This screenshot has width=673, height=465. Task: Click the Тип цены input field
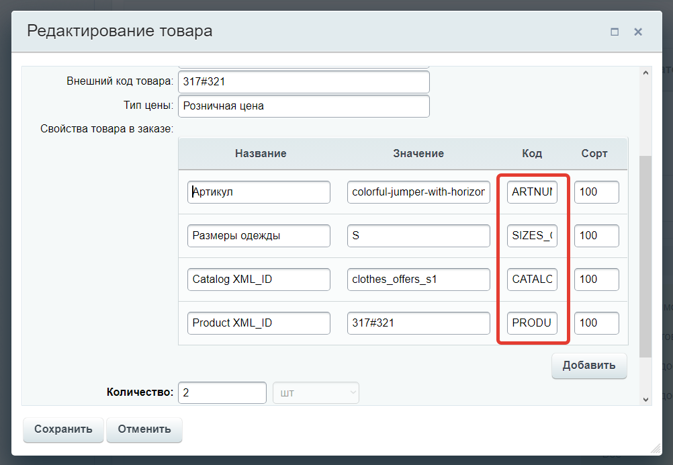pos(304,106)
